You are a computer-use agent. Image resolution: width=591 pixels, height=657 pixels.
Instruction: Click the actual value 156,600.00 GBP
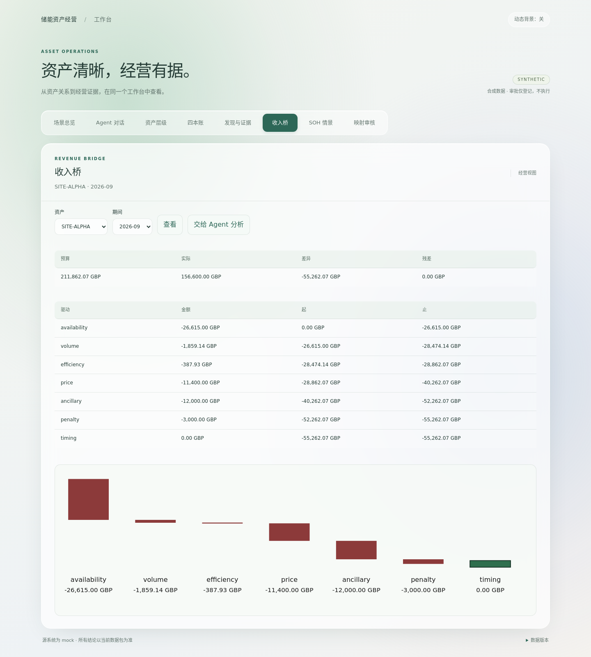[x=201, y=277]
